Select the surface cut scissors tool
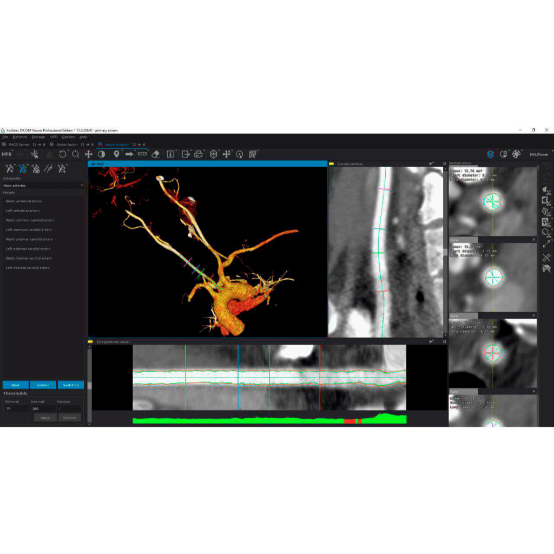Viewport: 554px width, 554px height. pos(546,212)
